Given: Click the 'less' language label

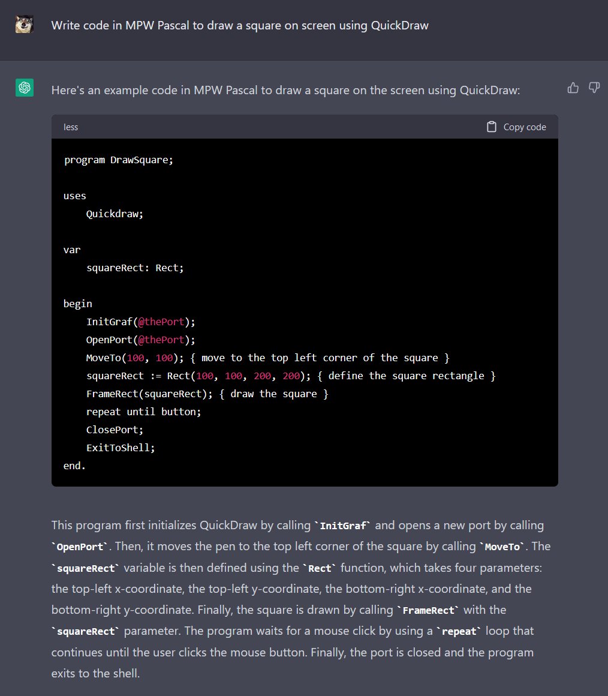Looking at the screenshot, I should point(71,127).
